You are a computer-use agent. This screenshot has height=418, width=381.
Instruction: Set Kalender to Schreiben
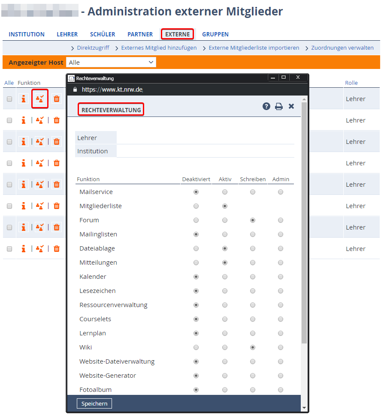(253, 277)
